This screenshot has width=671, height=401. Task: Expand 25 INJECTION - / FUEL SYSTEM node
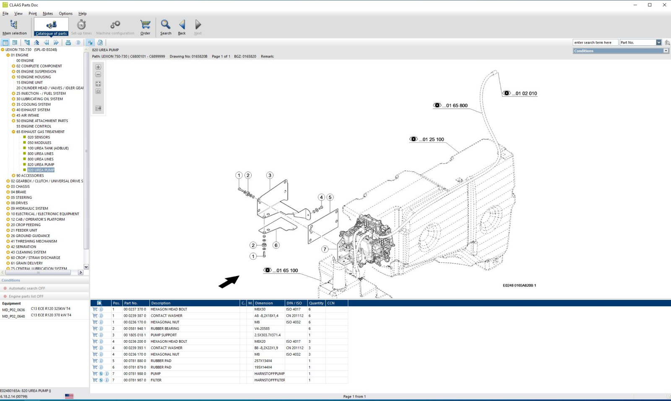[13, 94]
